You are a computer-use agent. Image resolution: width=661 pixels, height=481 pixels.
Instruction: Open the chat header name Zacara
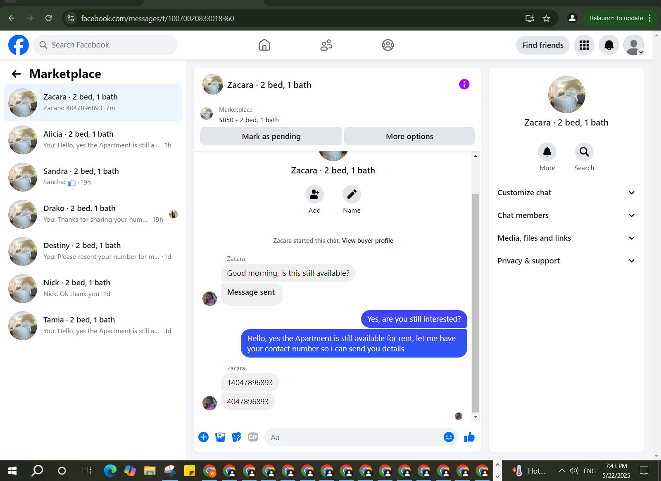269,85
